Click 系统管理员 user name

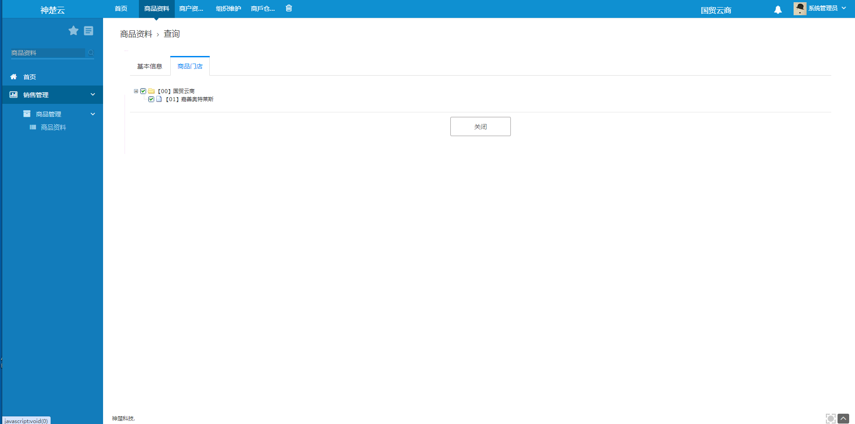click(823, 8)
